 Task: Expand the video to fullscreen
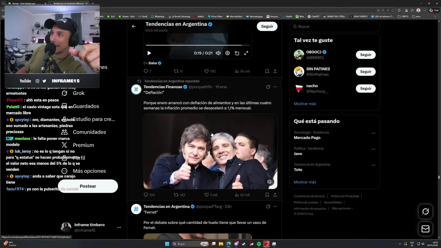coord(246,53)
